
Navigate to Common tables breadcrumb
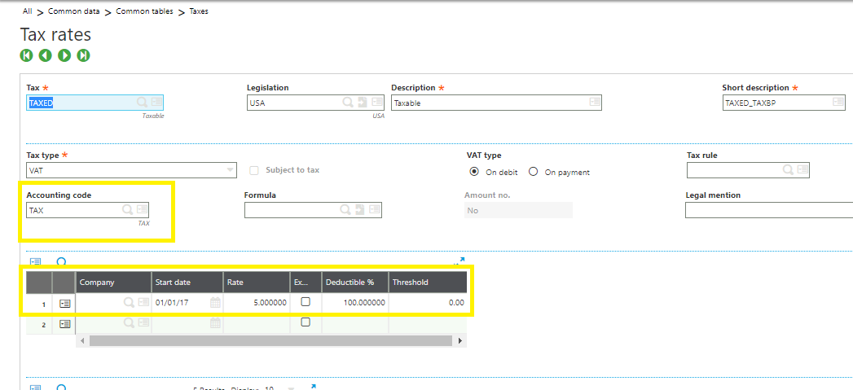[144, 11]
